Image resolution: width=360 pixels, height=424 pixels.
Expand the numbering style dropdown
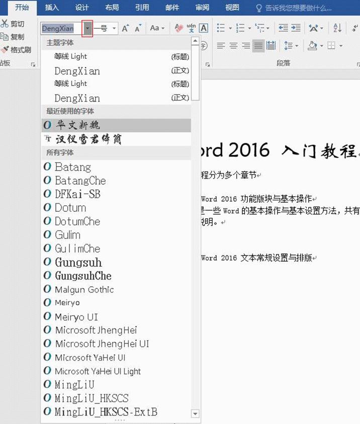[249, 28]
